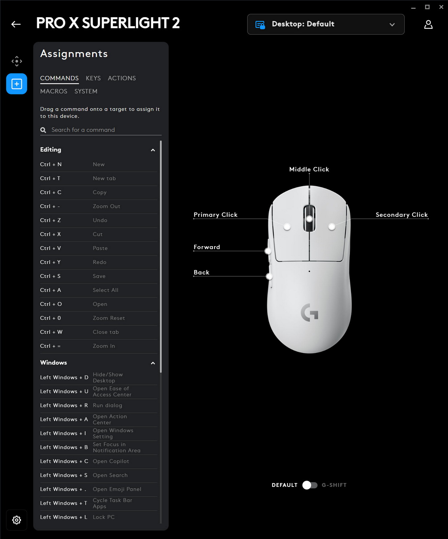The height and width of the screenshot is (539, 448).
Task: Collapse the Windows section
Action: coord(153,363)
